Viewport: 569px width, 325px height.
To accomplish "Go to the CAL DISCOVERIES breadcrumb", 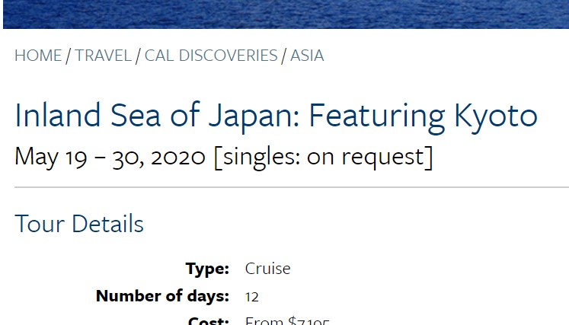I will click(x=211, y=56).
